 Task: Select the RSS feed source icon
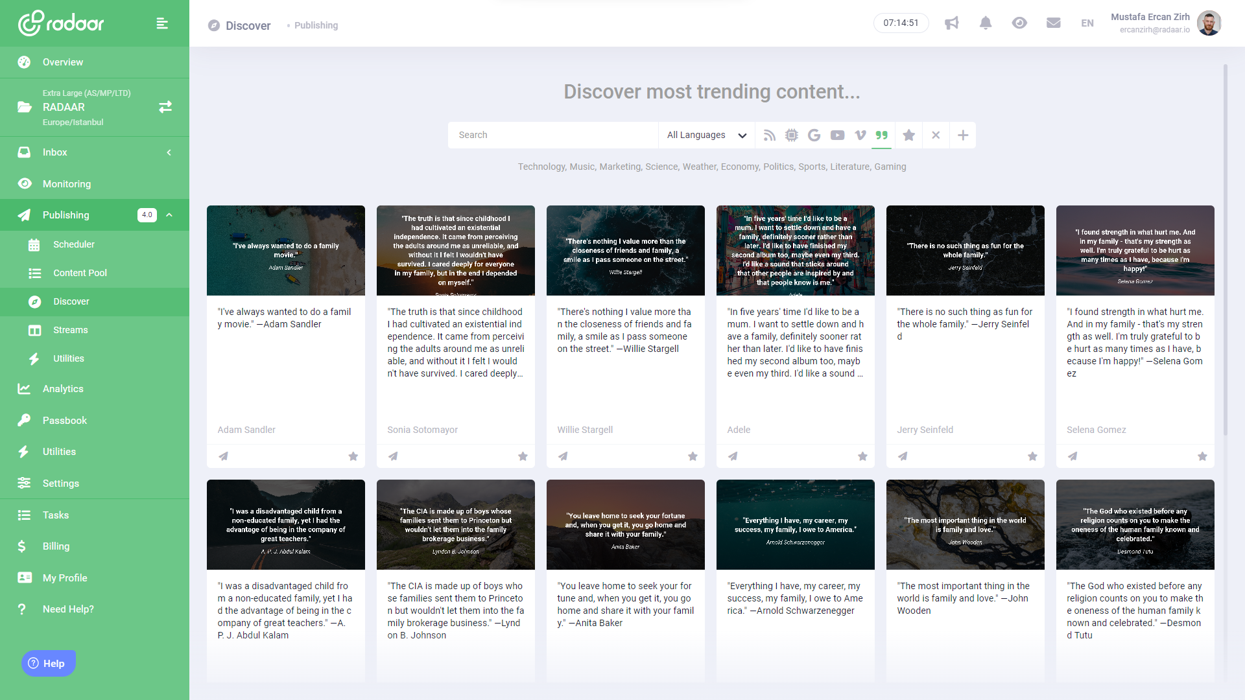769,135
